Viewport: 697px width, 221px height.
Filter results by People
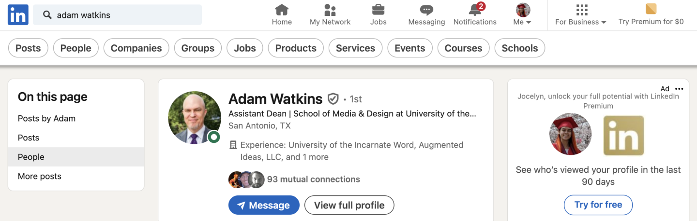coord(76,48)
